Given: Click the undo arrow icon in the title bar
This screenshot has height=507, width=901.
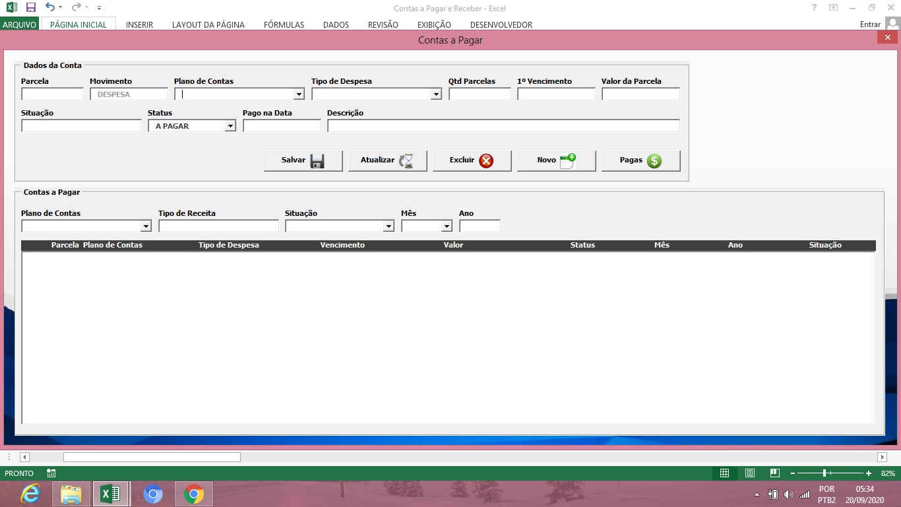Looking at the screenshot, I should [50, 8].
